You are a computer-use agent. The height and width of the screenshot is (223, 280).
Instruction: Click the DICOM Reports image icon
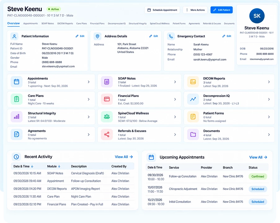coord(193,82)
